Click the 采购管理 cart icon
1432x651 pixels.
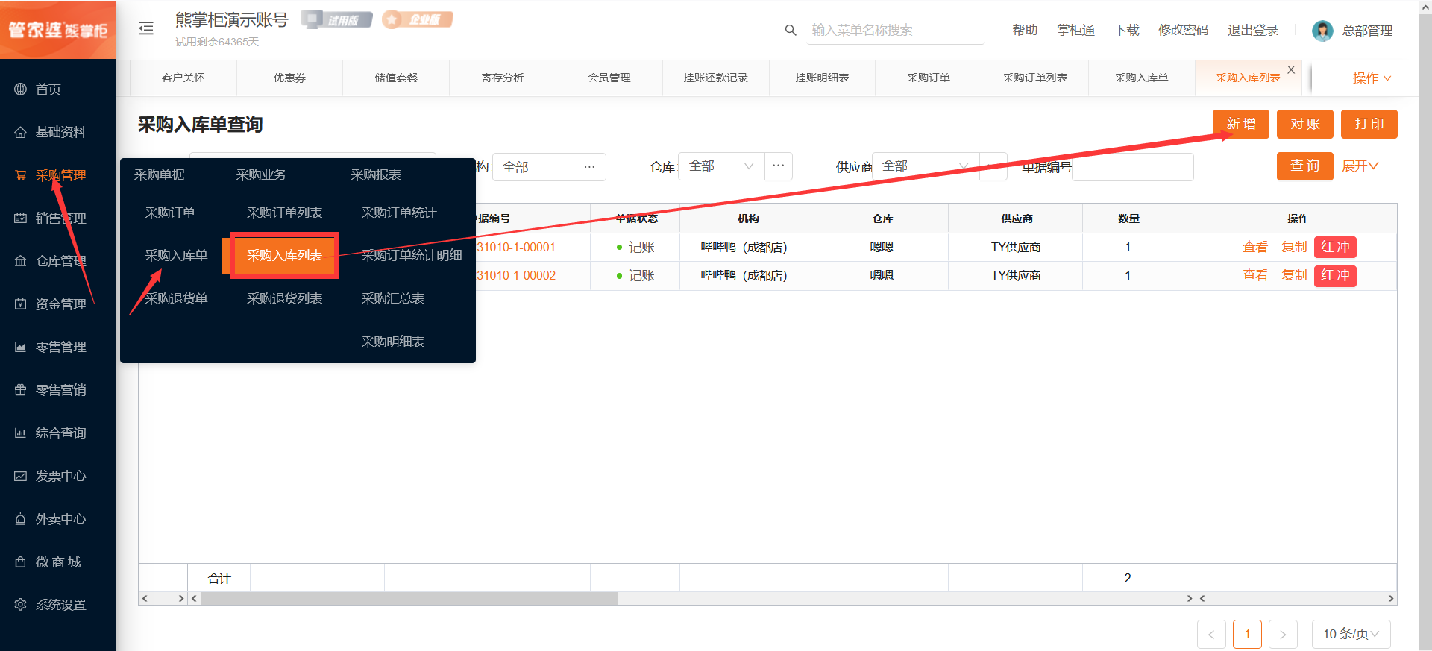click(x=21, y=175)
